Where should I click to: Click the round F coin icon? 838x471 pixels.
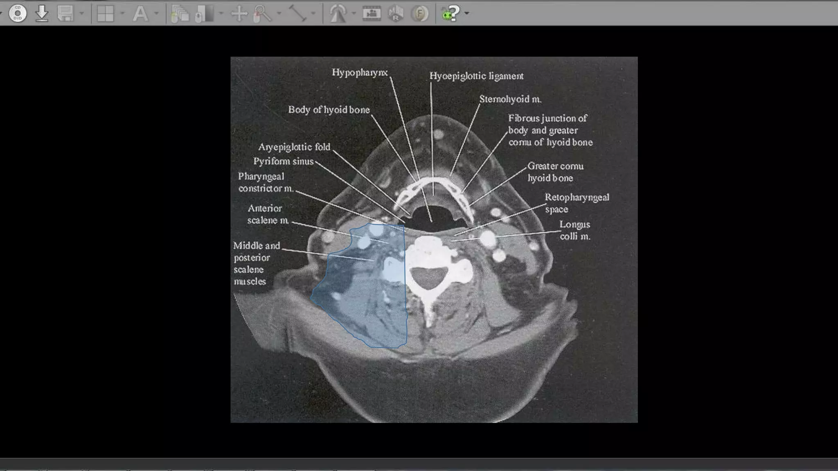[420, 13]
